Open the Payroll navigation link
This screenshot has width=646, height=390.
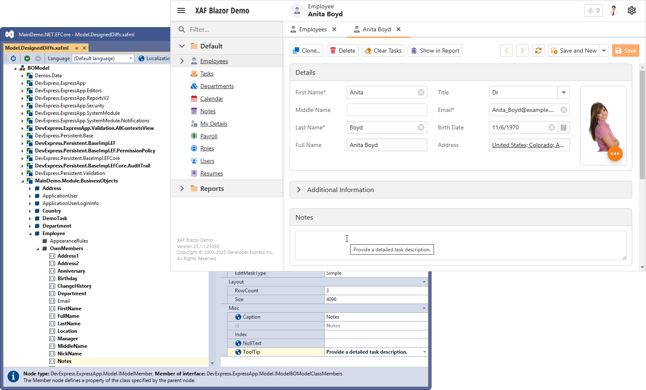[209, 136]
